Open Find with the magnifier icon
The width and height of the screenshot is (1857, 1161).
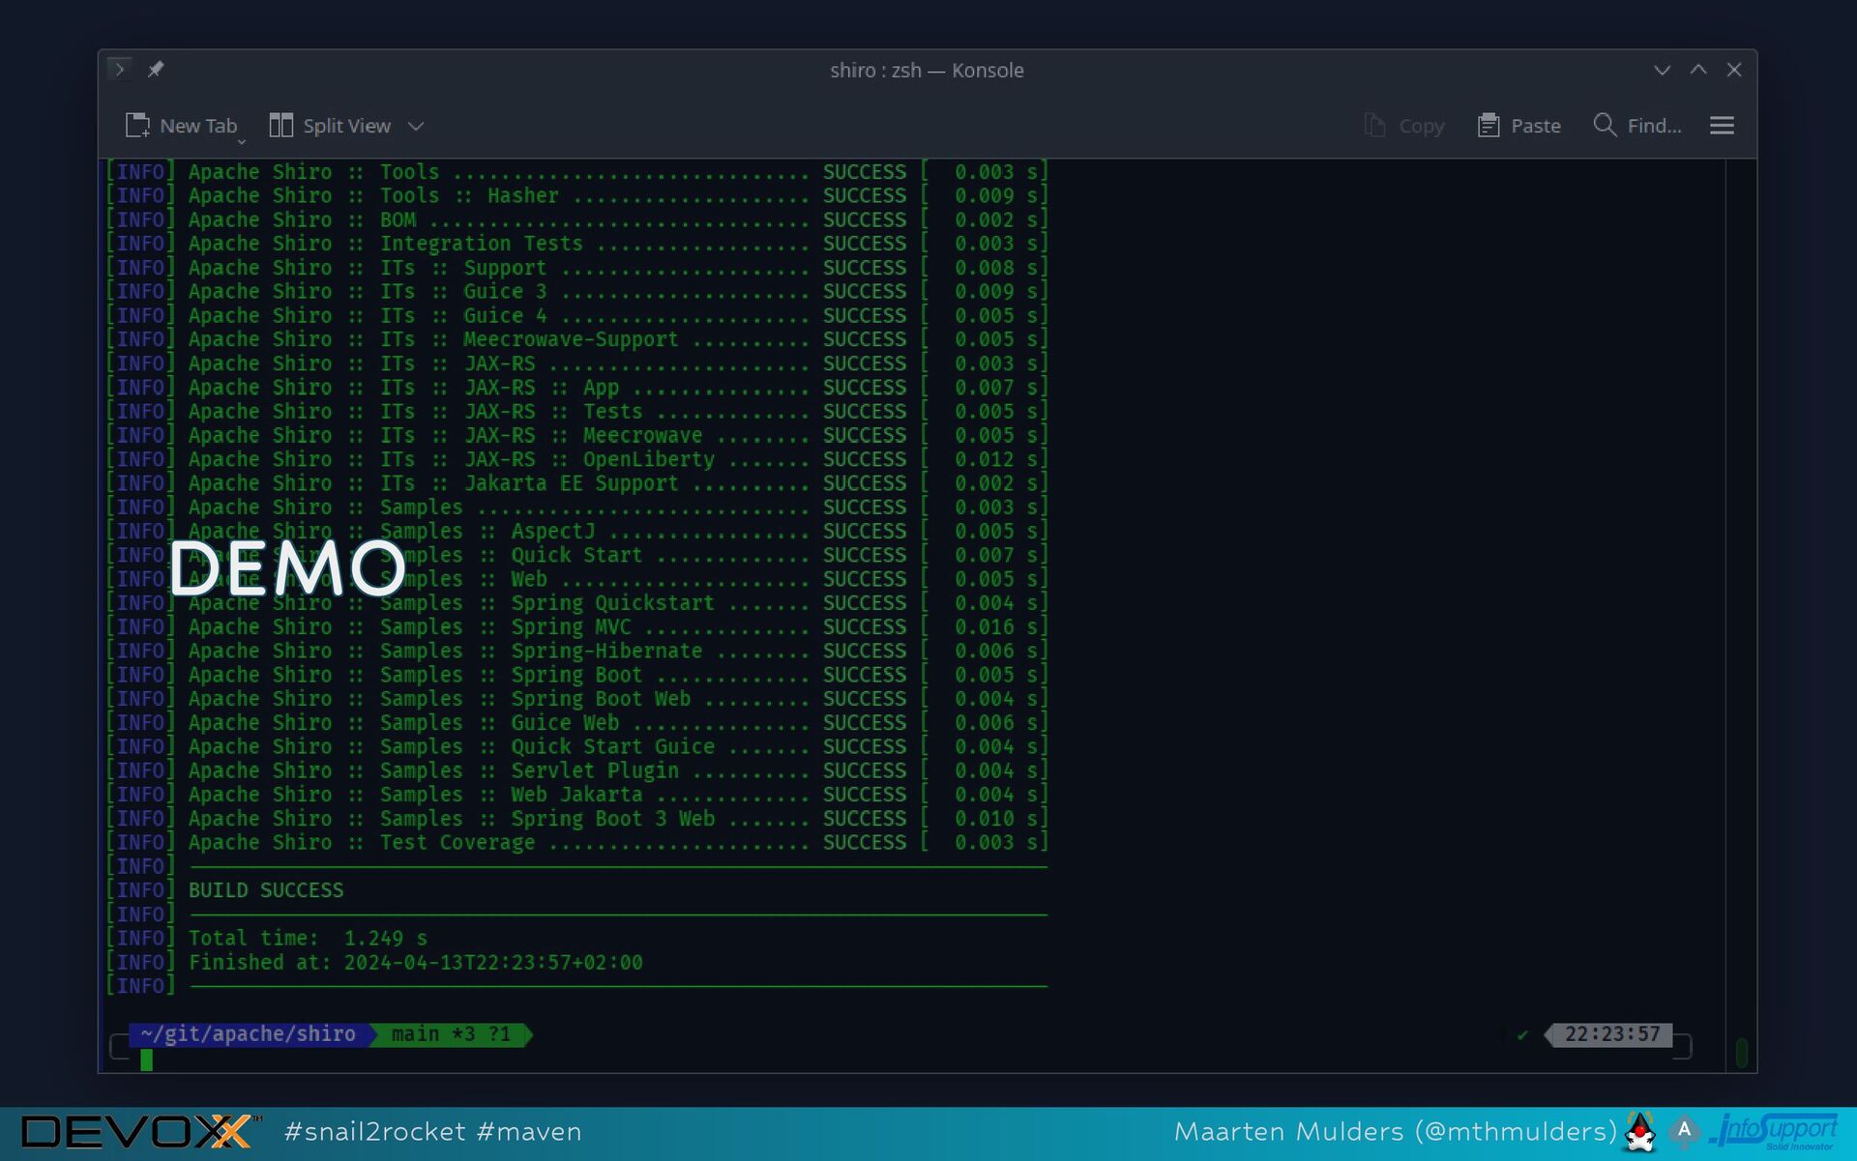tap(1605, 125)
